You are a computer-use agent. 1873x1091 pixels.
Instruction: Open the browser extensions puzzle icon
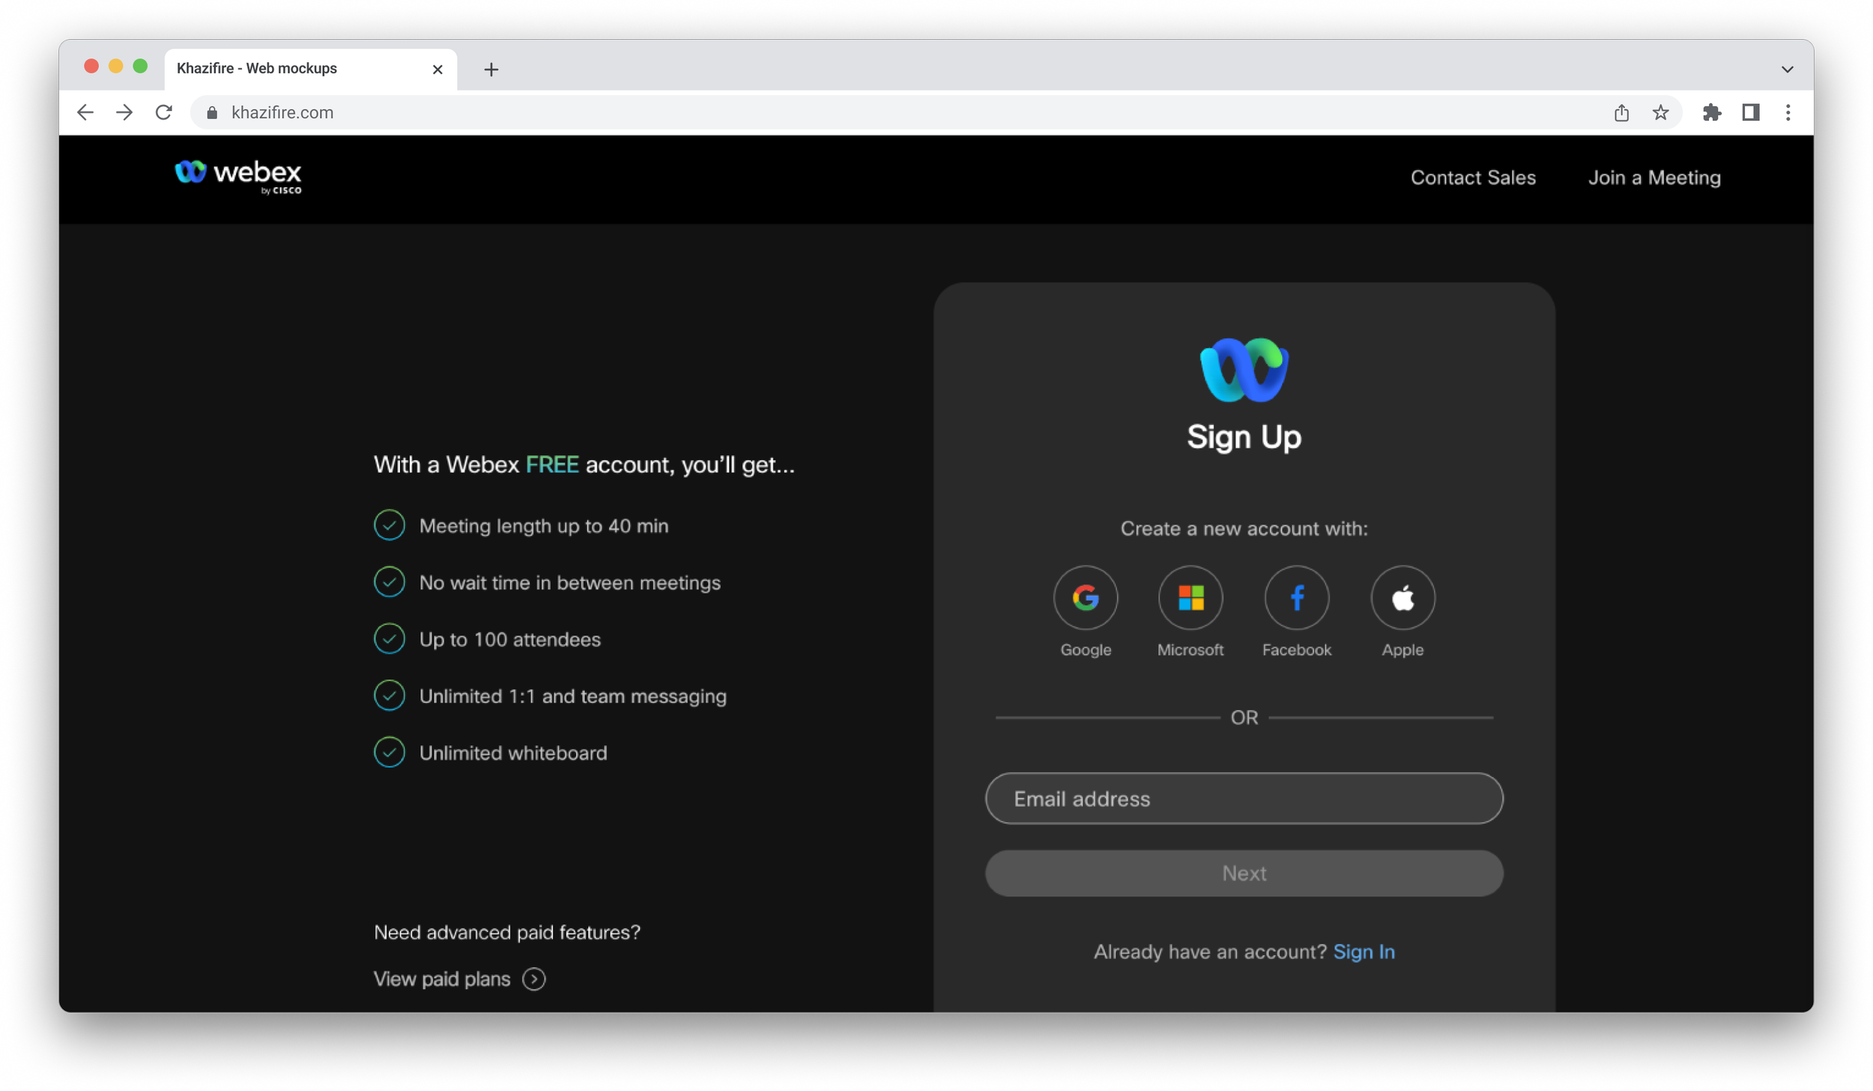tap(1711, 112)
